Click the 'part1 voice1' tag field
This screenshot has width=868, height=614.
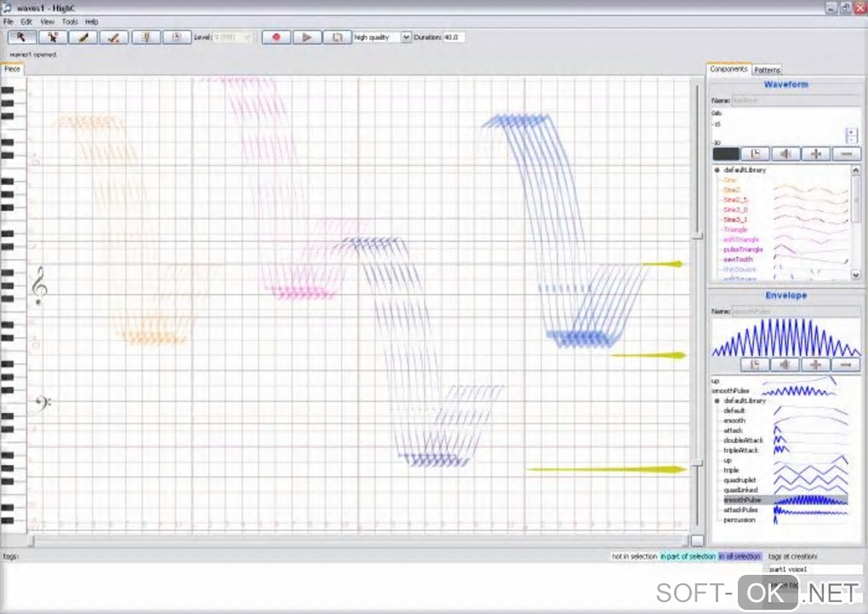click(x=815, y=569)
